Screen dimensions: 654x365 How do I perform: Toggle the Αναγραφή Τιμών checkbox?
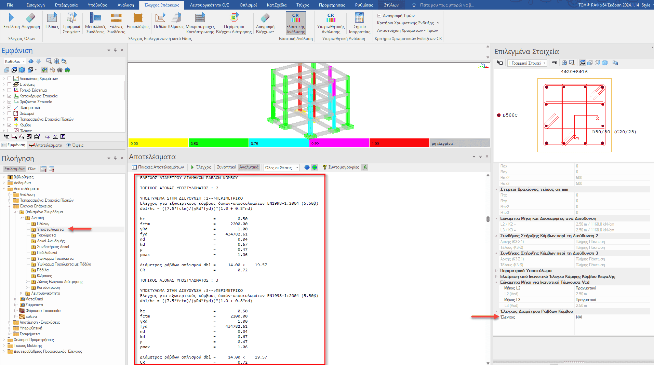pyautogui.click(x=379, y=16)
